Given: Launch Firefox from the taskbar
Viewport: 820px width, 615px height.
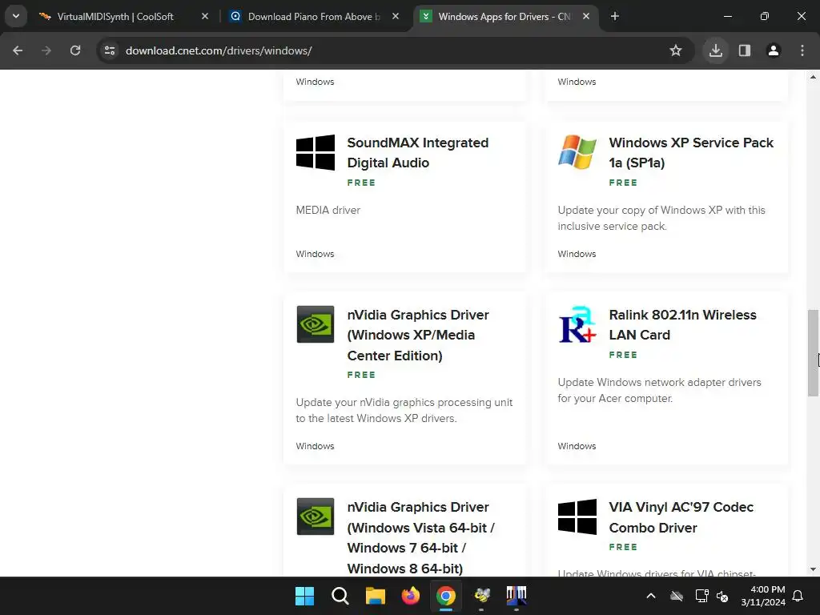Looking at the screenshot, I should click(x=411, y=596).
